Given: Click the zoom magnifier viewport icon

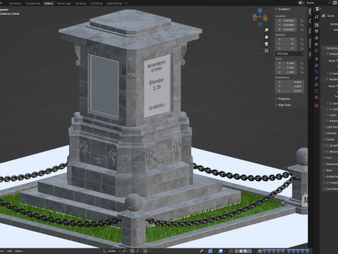Looking at the screenshot, I should (x=266, y=30).
